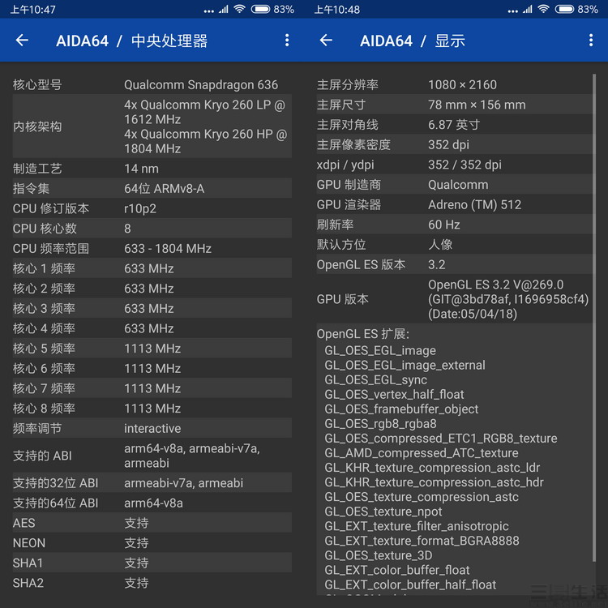Tap back arrow beside 显示 title
The height and width of the screenshot is (608, 608).
(326, 41)
